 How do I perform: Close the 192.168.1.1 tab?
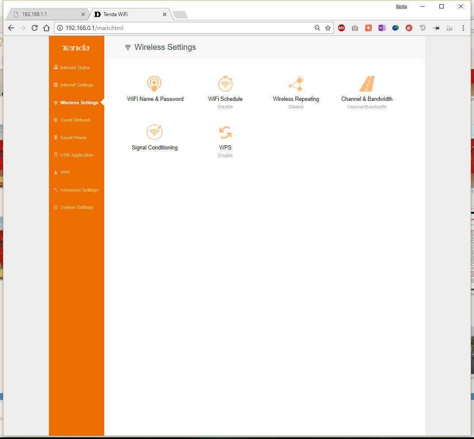[83, 14]
